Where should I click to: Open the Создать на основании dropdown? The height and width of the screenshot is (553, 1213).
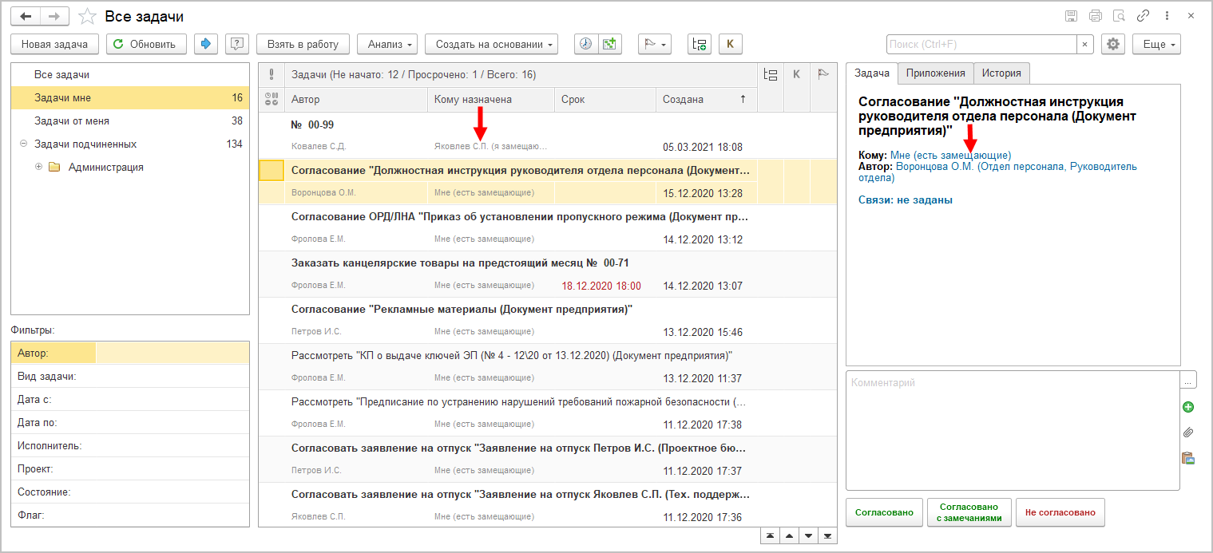491,44
